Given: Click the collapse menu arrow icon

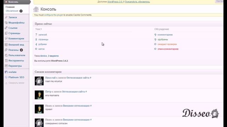Looking at the screenshot, I should pyautogui.click(x=6, y=83).
